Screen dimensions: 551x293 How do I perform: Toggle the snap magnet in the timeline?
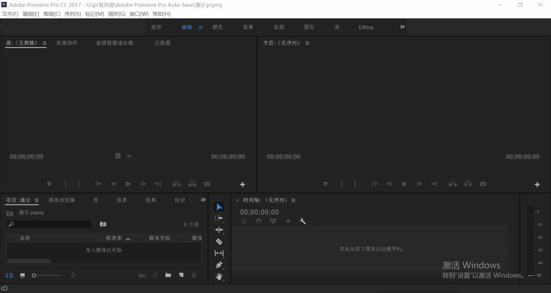pyautogui.click(x=259, y=221)
